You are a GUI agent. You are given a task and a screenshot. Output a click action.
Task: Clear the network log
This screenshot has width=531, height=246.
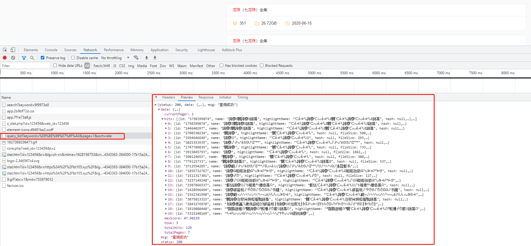[x=13, y=58]
